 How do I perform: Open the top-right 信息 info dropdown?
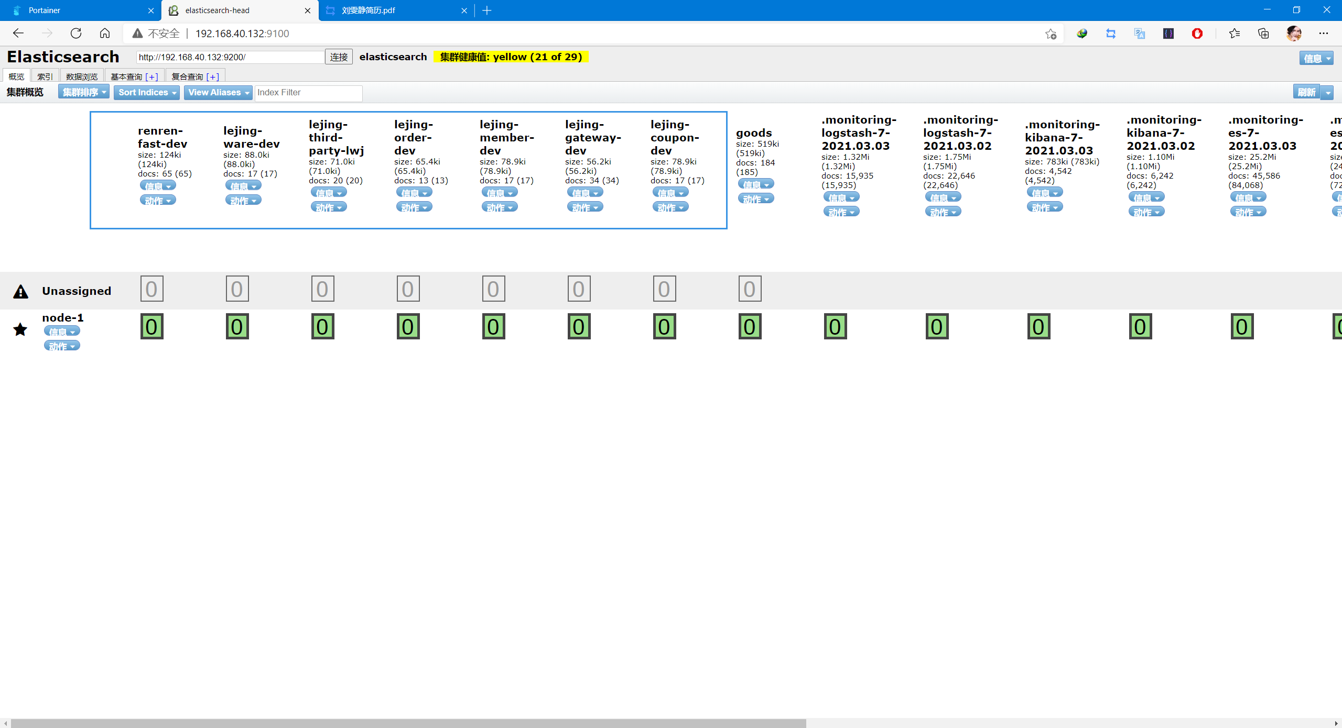tap(1316, 58)
